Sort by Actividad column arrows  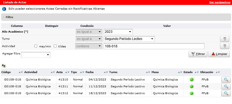coord(53,72)
